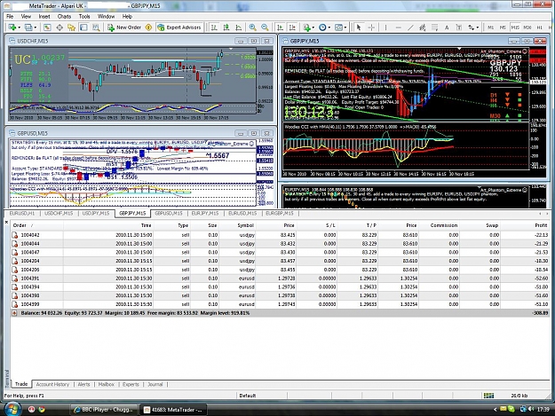Expand the Templates dropdown arrow
Screen dimensions: 555x416
345,27
